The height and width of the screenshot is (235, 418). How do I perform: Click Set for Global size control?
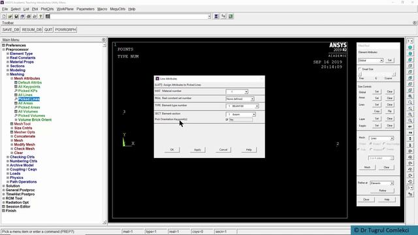click(x=377, y=91)
